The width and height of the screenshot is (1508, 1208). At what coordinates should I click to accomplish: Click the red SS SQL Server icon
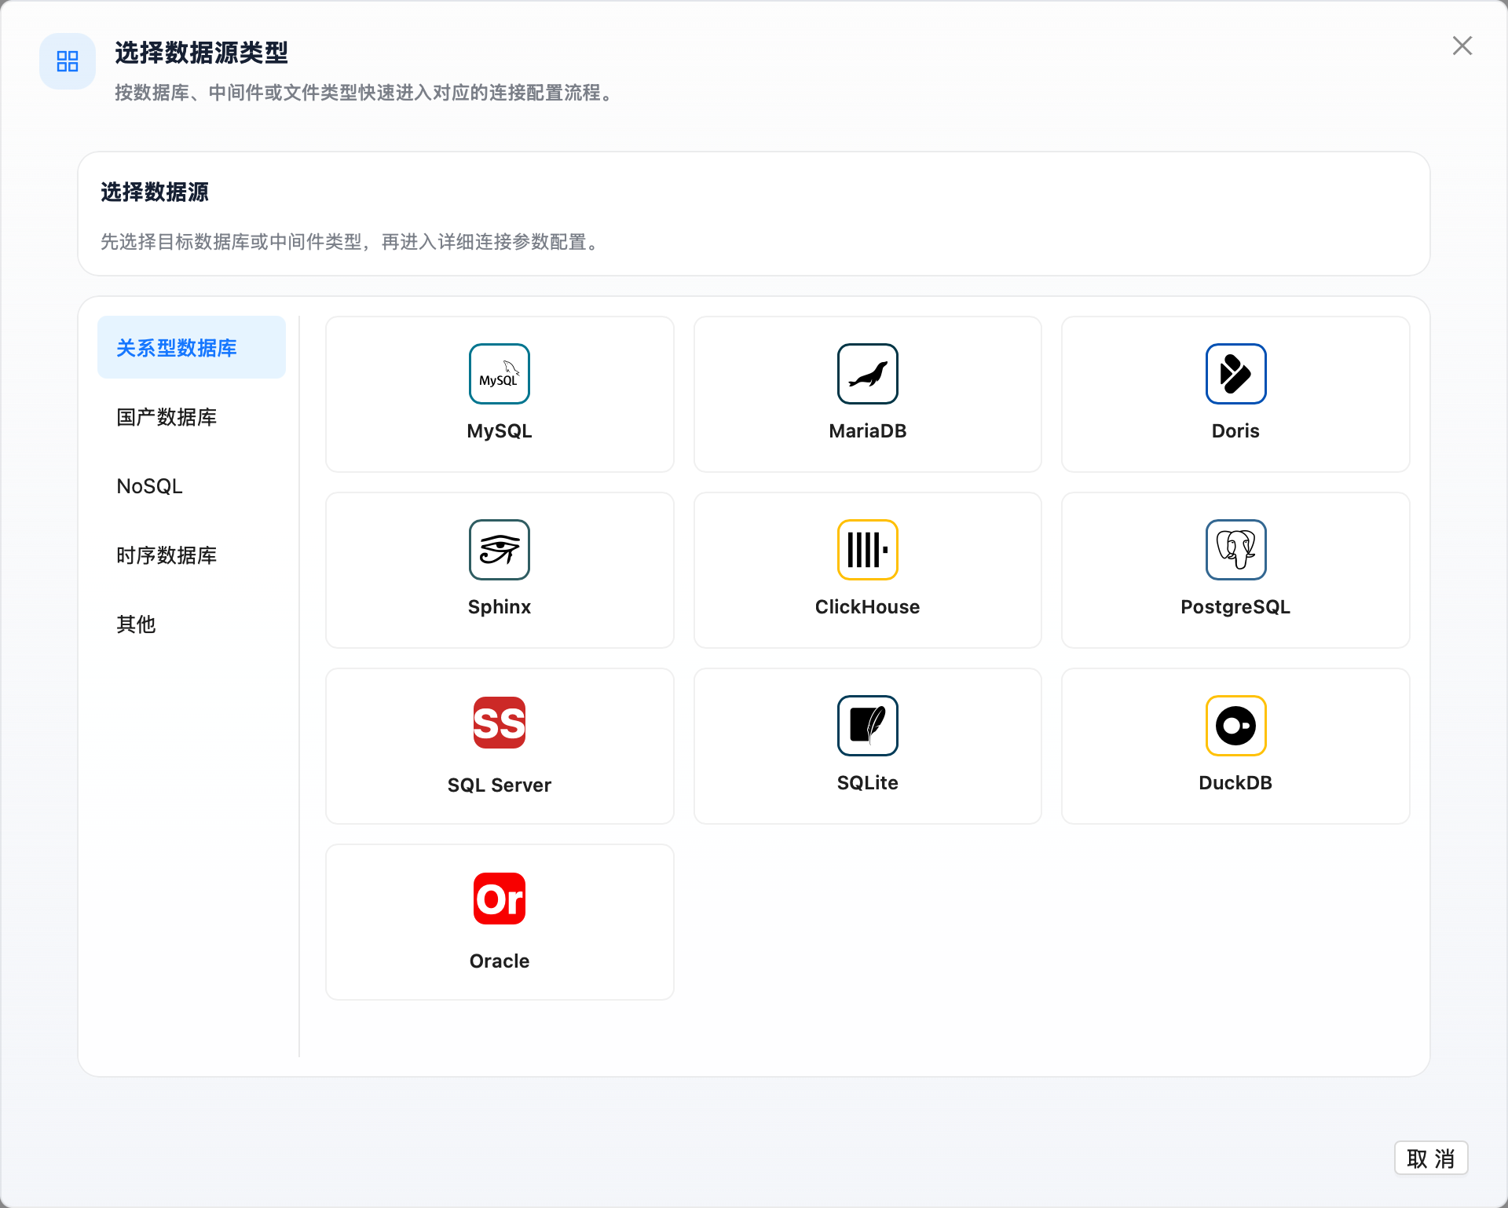500,723
